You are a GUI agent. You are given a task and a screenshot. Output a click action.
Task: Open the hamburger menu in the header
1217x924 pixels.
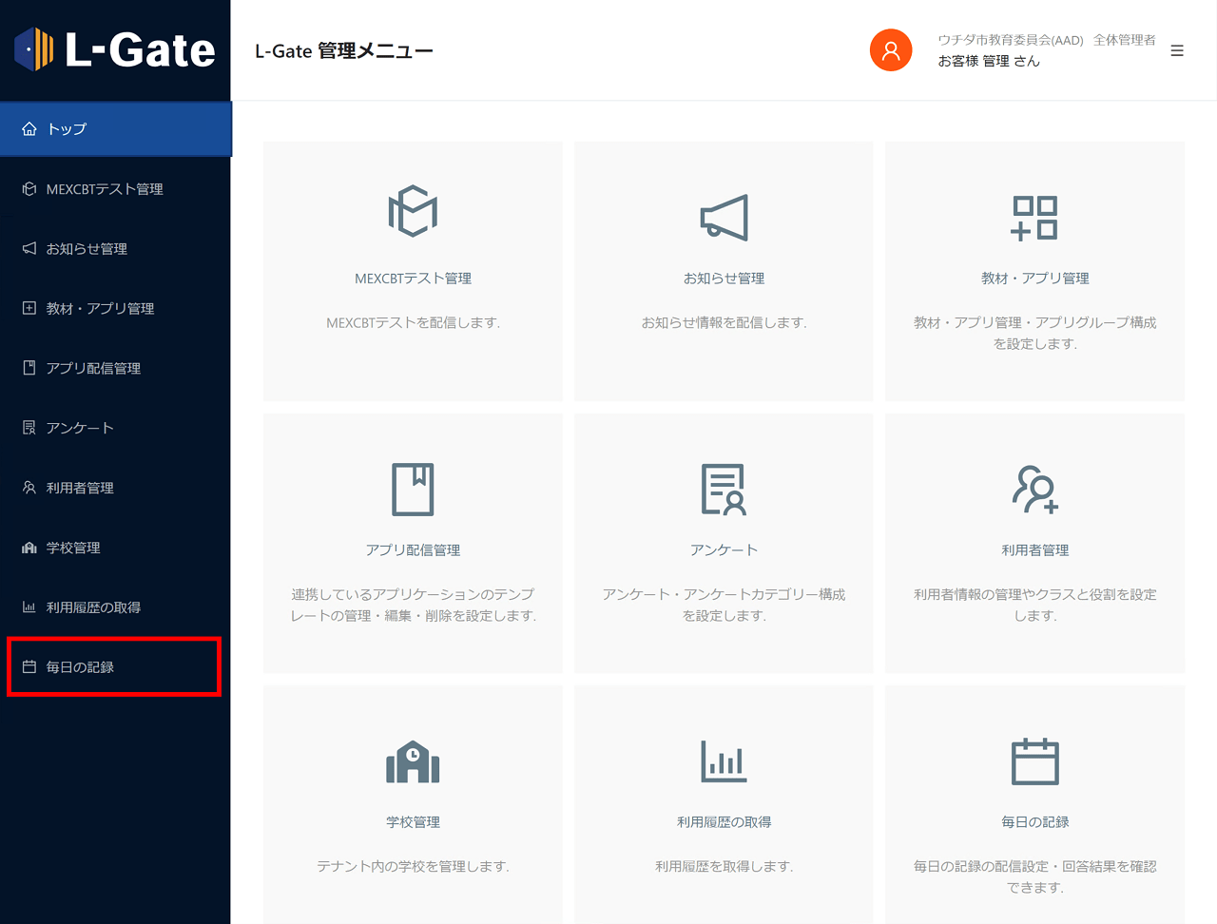pos(1177,50)
